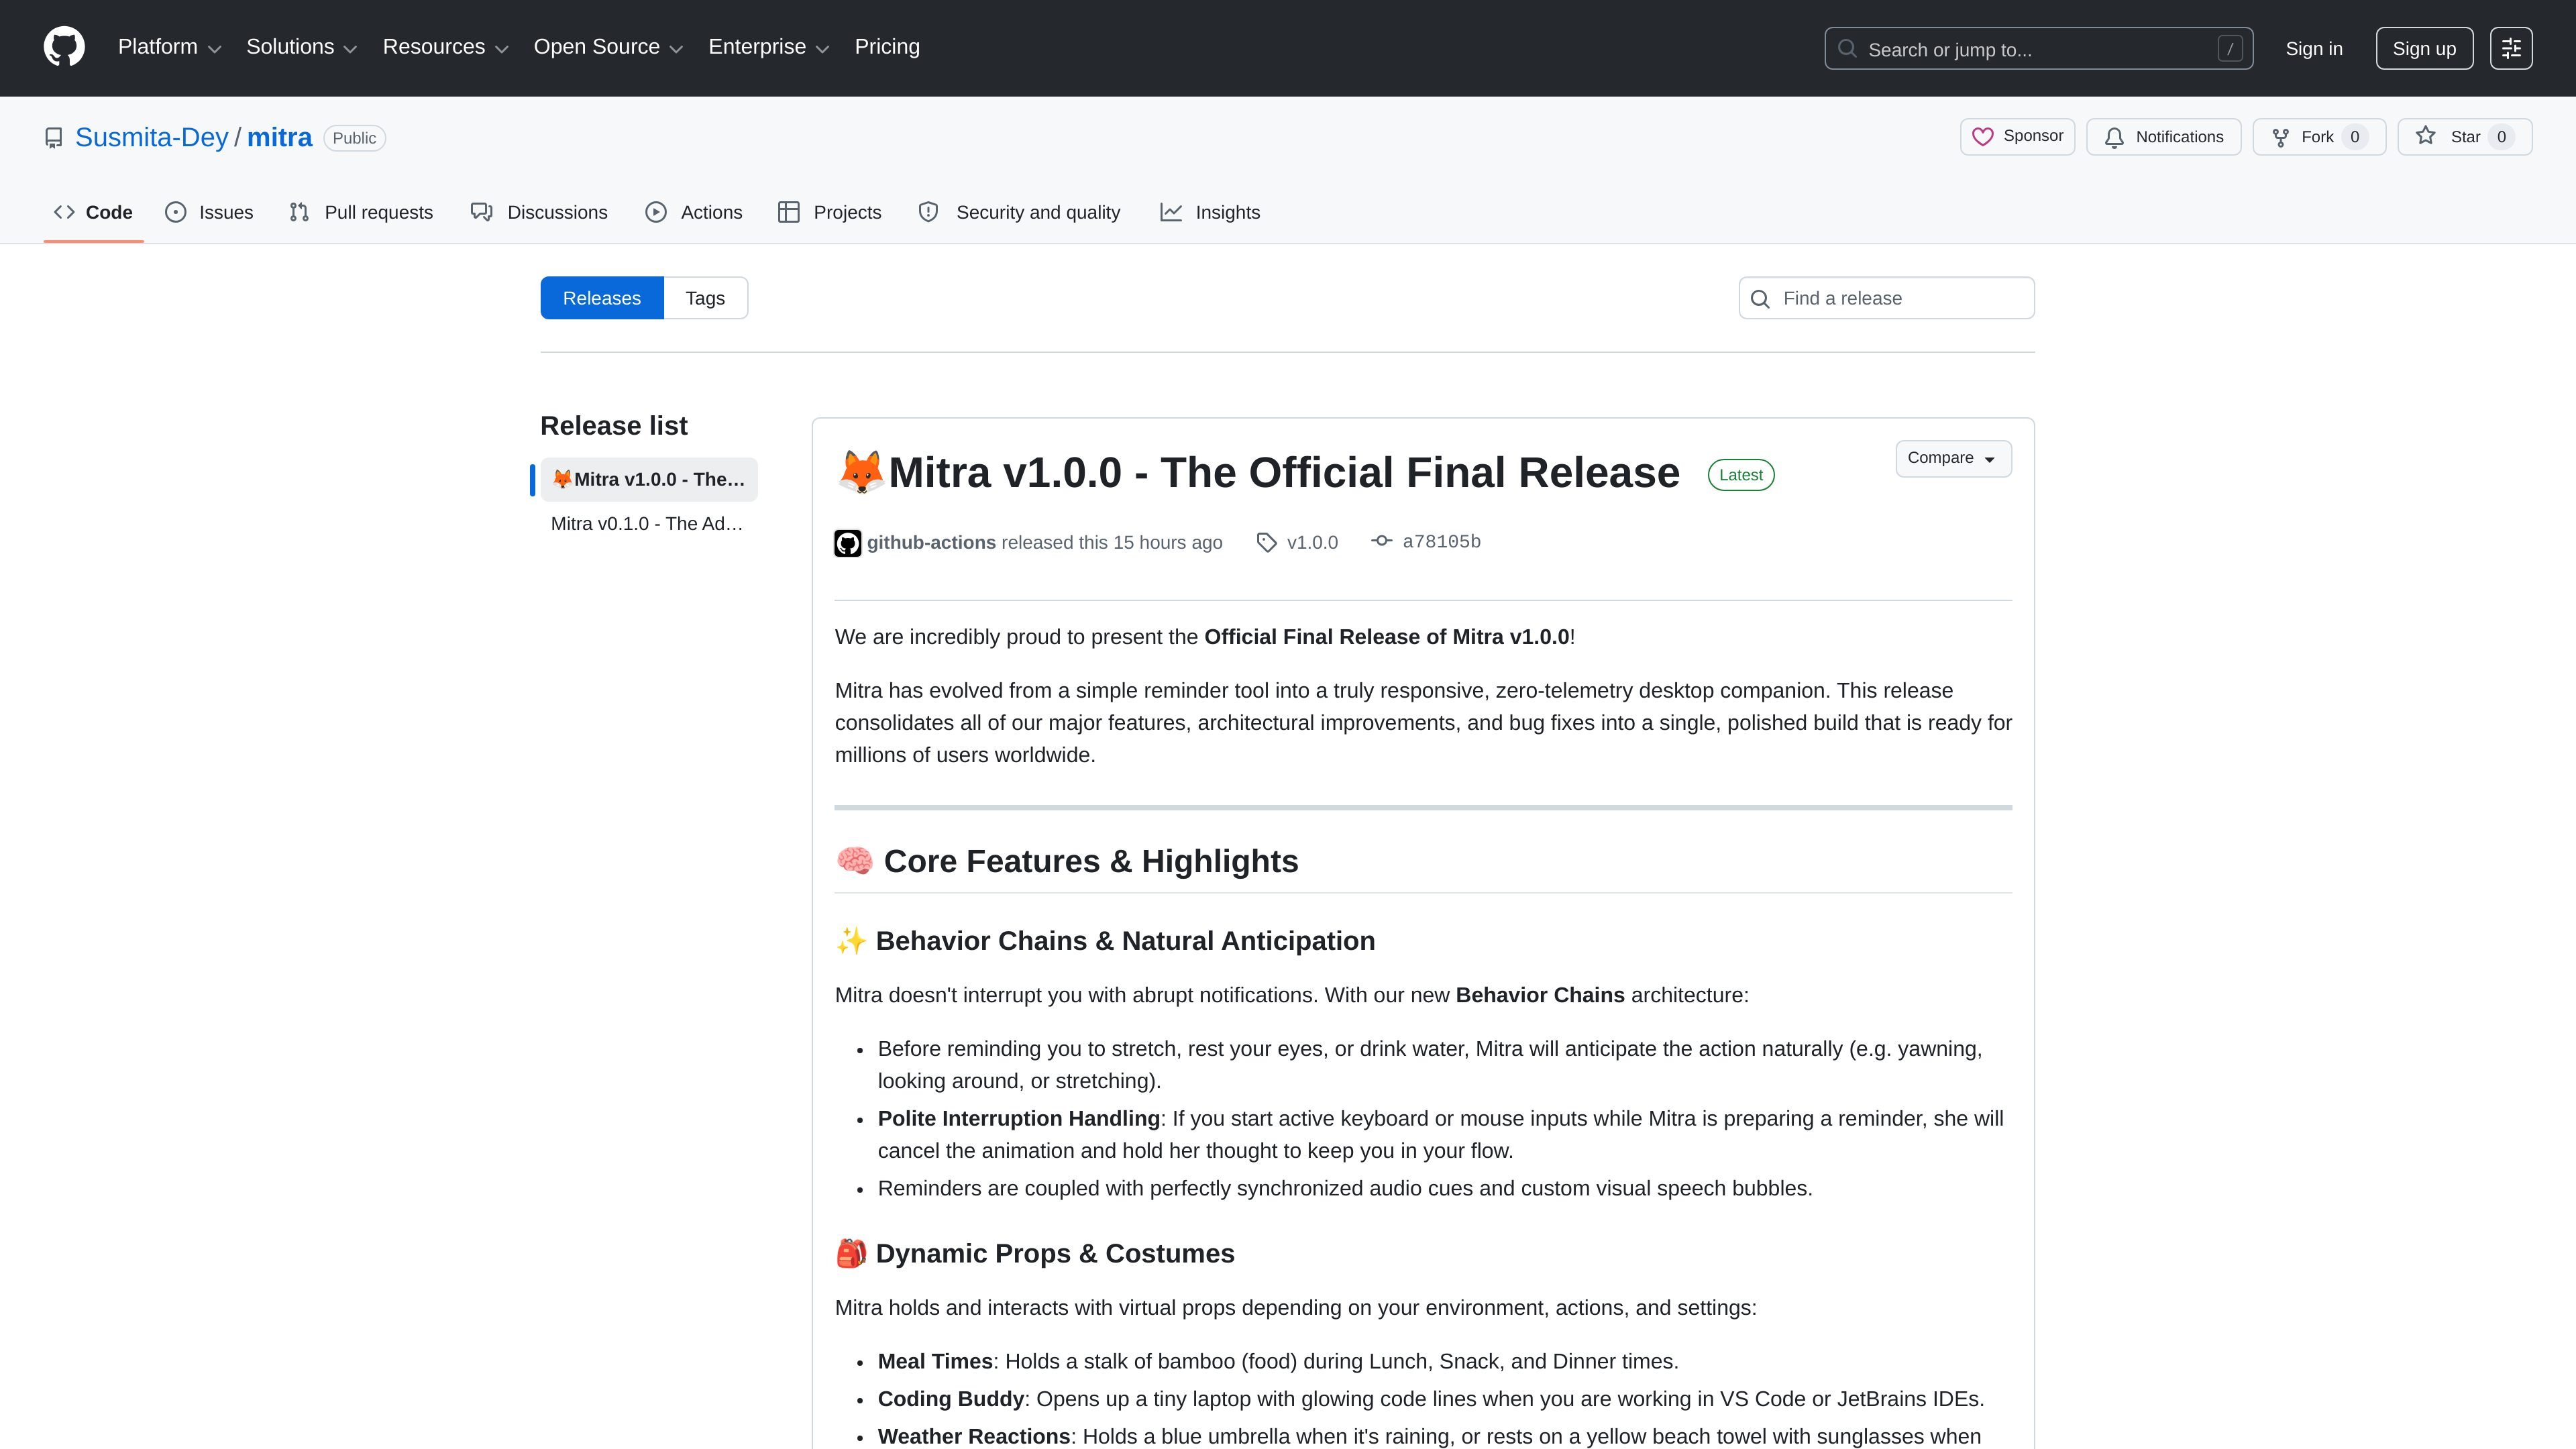
Task: Click the Star icon
Action: point(2425,136)
